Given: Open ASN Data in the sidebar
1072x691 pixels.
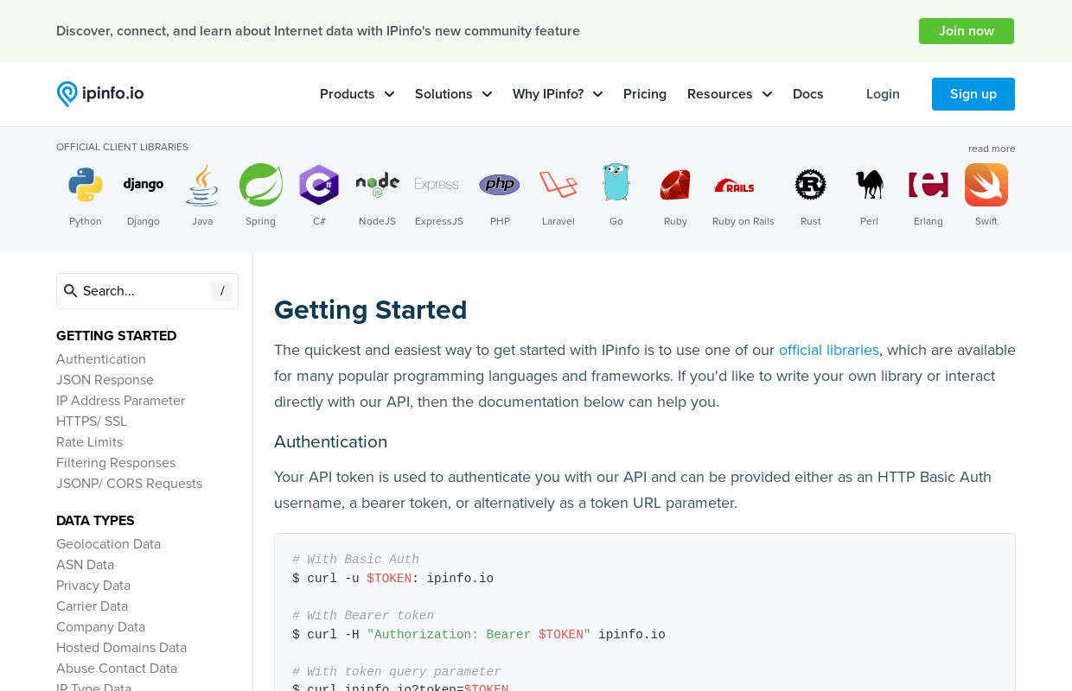Looking at the screenshot, I should [x=85, y=565].
